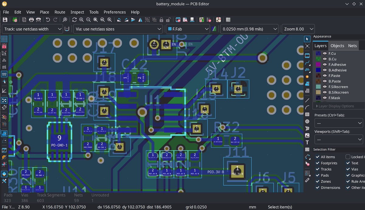Click the Zoom in magnifier icon

click(x=81, y=20)
